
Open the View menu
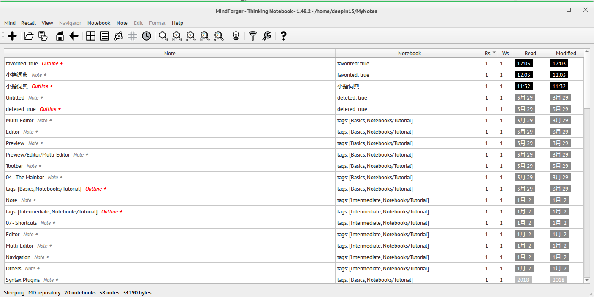click(47, 23)
